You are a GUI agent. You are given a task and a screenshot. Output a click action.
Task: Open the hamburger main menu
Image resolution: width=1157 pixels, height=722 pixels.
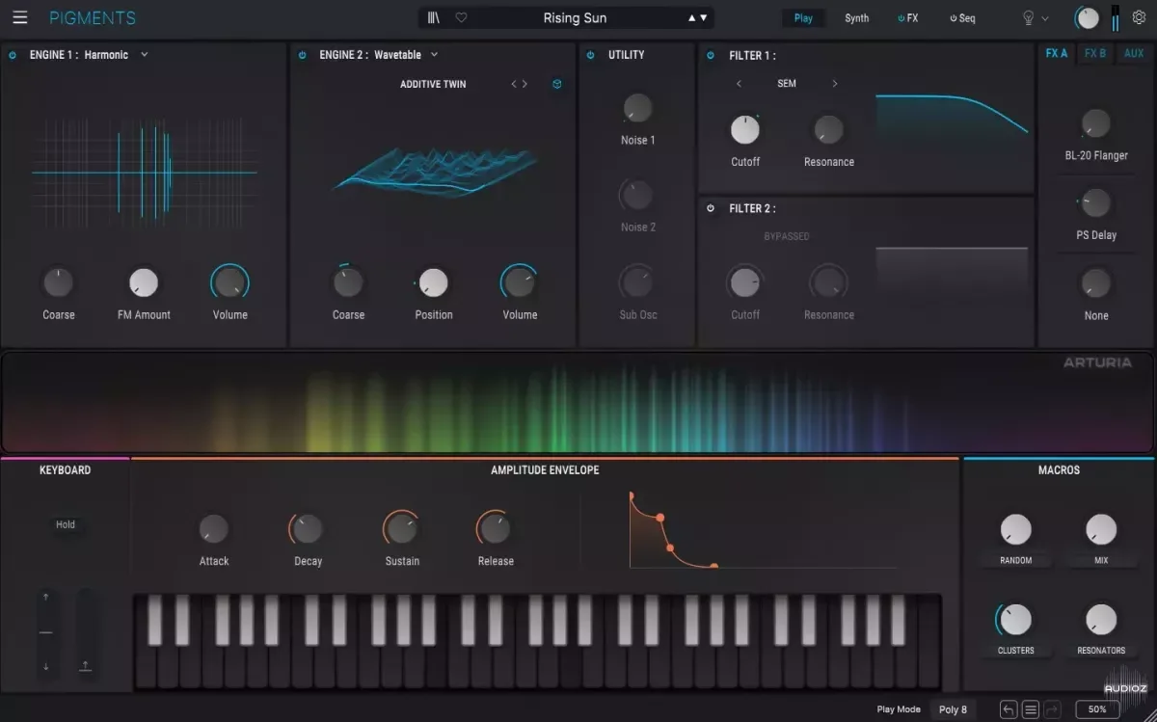20,17
